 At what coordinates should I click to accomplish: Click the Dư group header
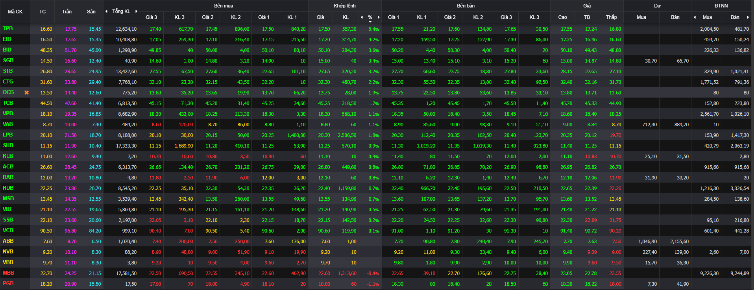(658, 6)
